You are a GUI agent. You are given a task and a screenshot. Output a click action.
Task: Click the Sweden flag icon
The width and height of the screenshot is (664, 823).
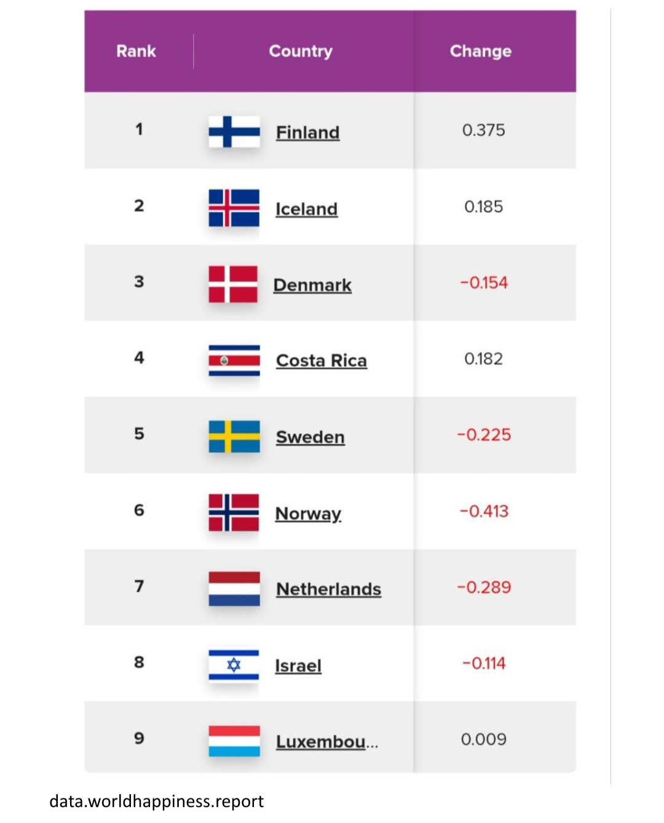point(234,437)
